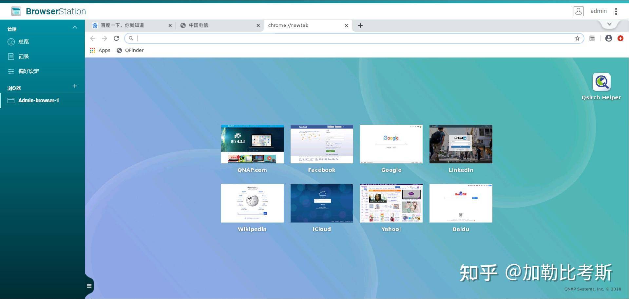
Task: Open the Apps grid shortcut
Action: (100, 50)
